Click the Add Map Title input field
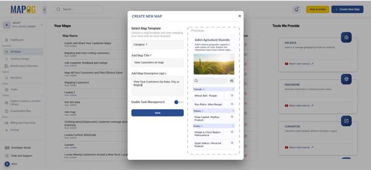The height and width of the screenshot is (170, 371). click(x=157, y=63)
